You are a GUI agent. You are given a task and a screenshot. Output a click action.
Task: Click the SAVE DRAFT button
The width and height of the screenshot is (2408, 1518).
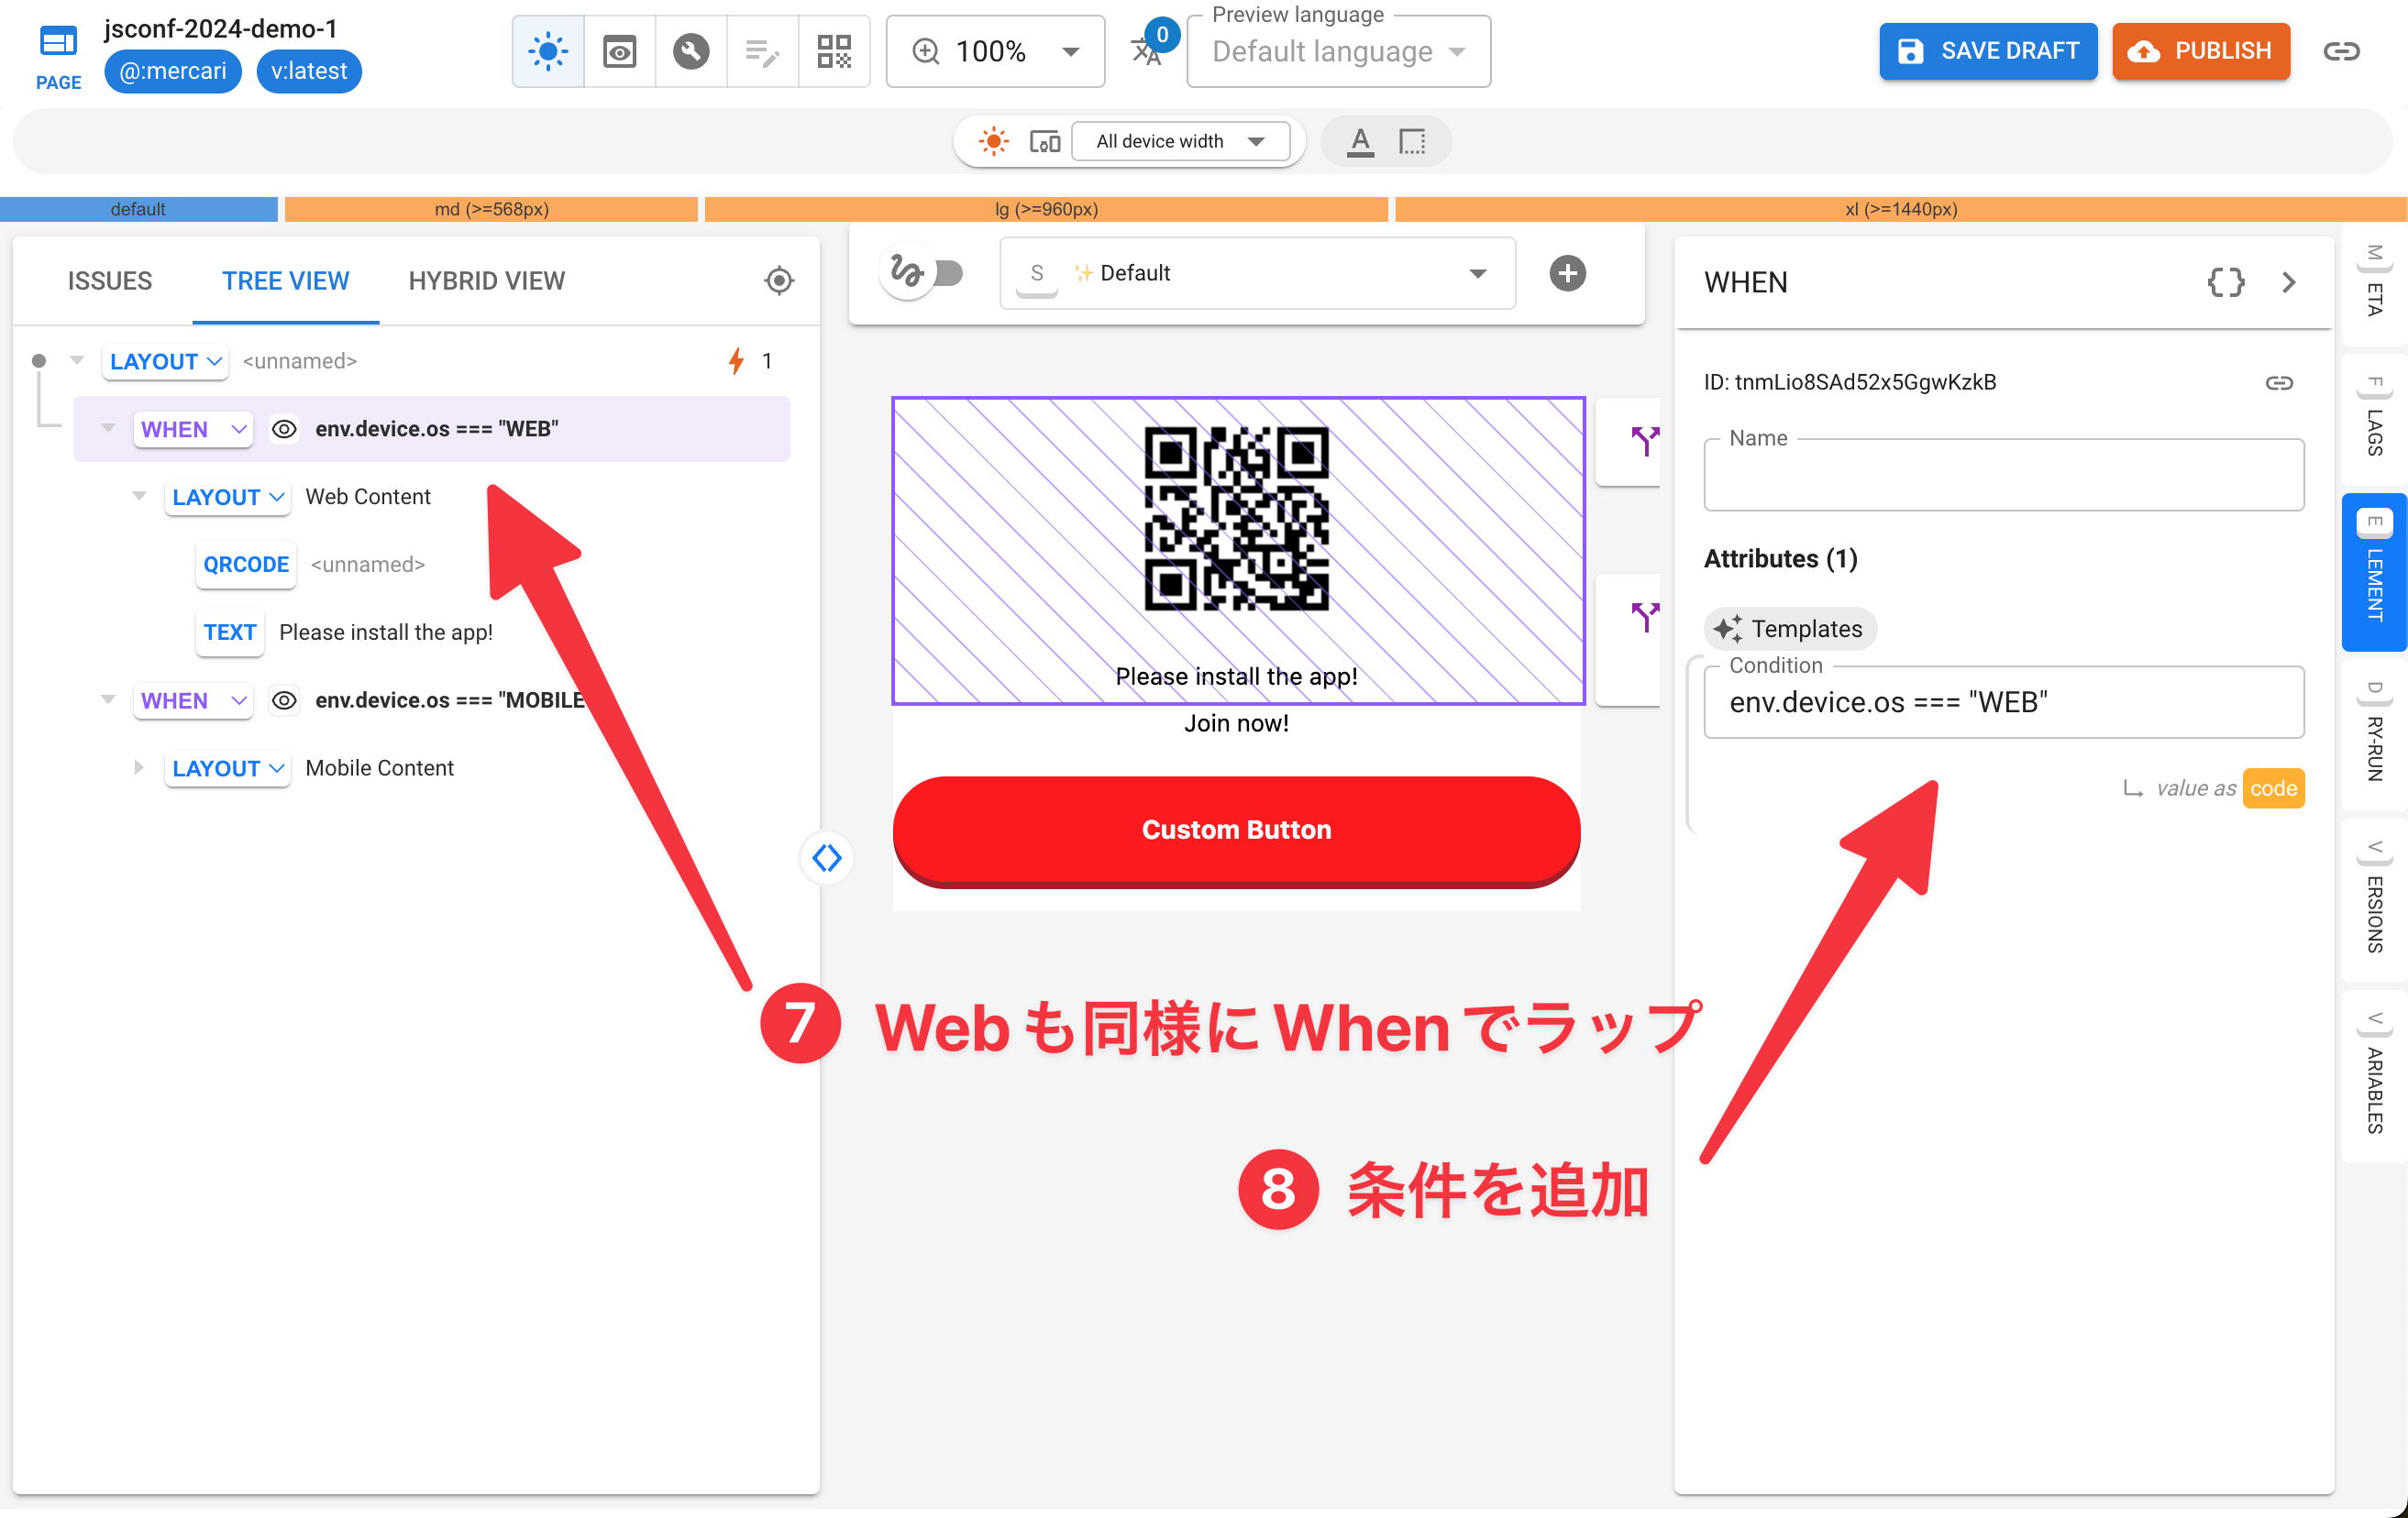(1988, 51)
